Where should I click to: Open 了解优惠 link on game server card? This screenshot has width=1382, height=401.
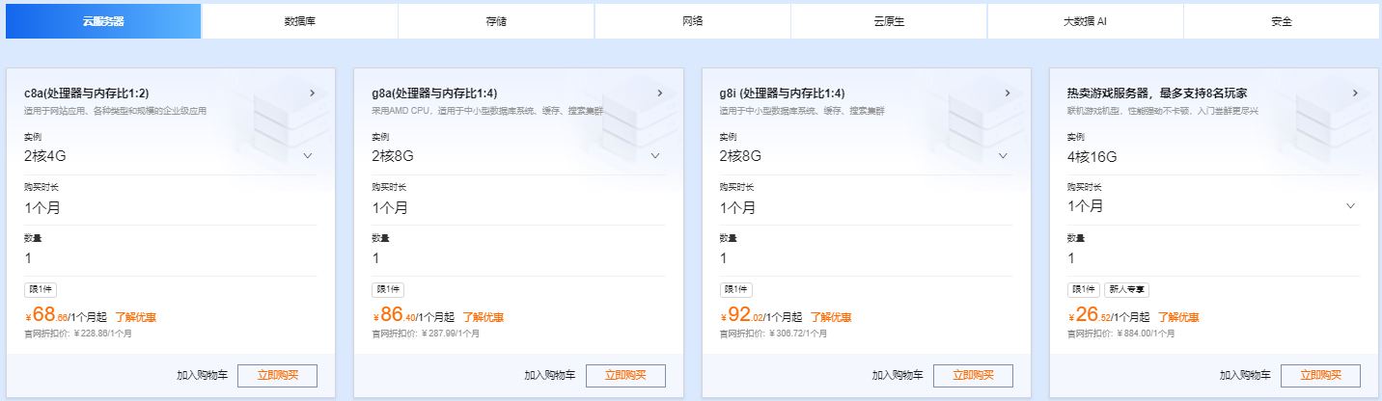pyautogui.click(x=1178, y=317)
